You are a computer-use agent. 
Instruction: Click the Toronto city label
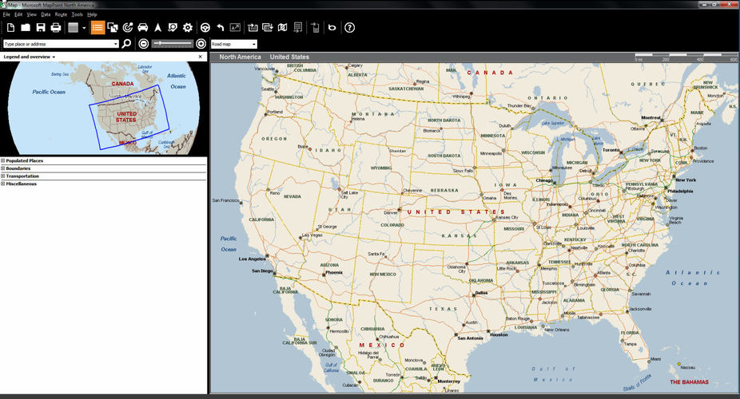click(x=611, y=150)
